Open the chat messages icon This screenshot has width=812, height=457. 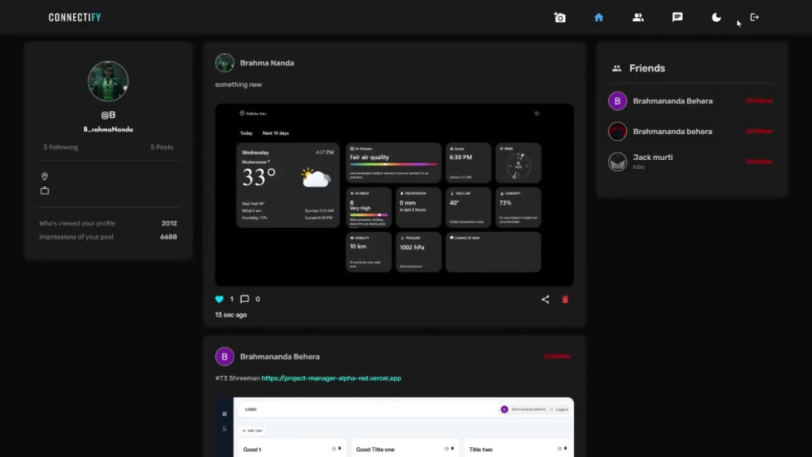[x=677, y=17]
